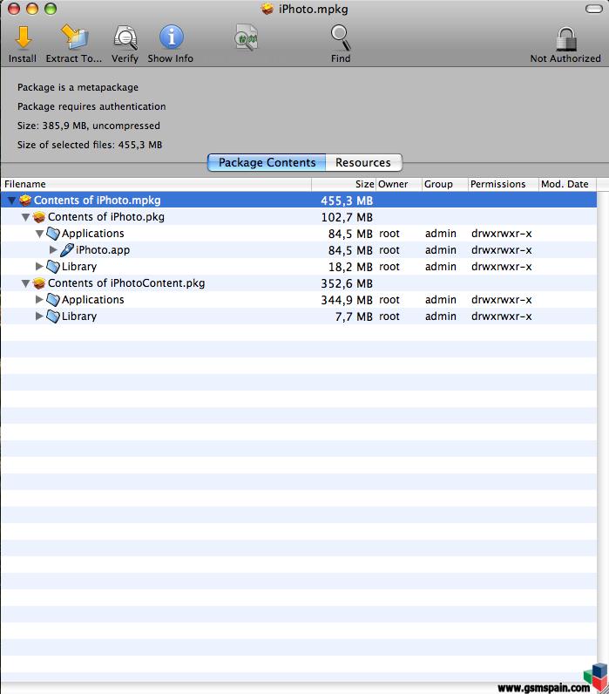This screenshot has height=694, width=609.
Task: Click the 84,5 MB Applications folder icon
Action: (x=53, y=234)
